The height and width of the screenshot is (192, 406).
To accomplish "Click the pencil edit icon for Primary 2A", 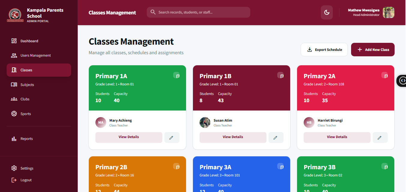I will tap(380, 137).
